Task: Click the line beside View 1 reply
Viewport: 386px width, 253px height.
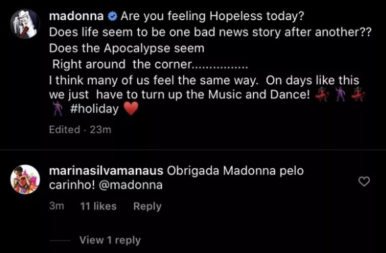Action: pyautogui.click(x=60, y=240)
